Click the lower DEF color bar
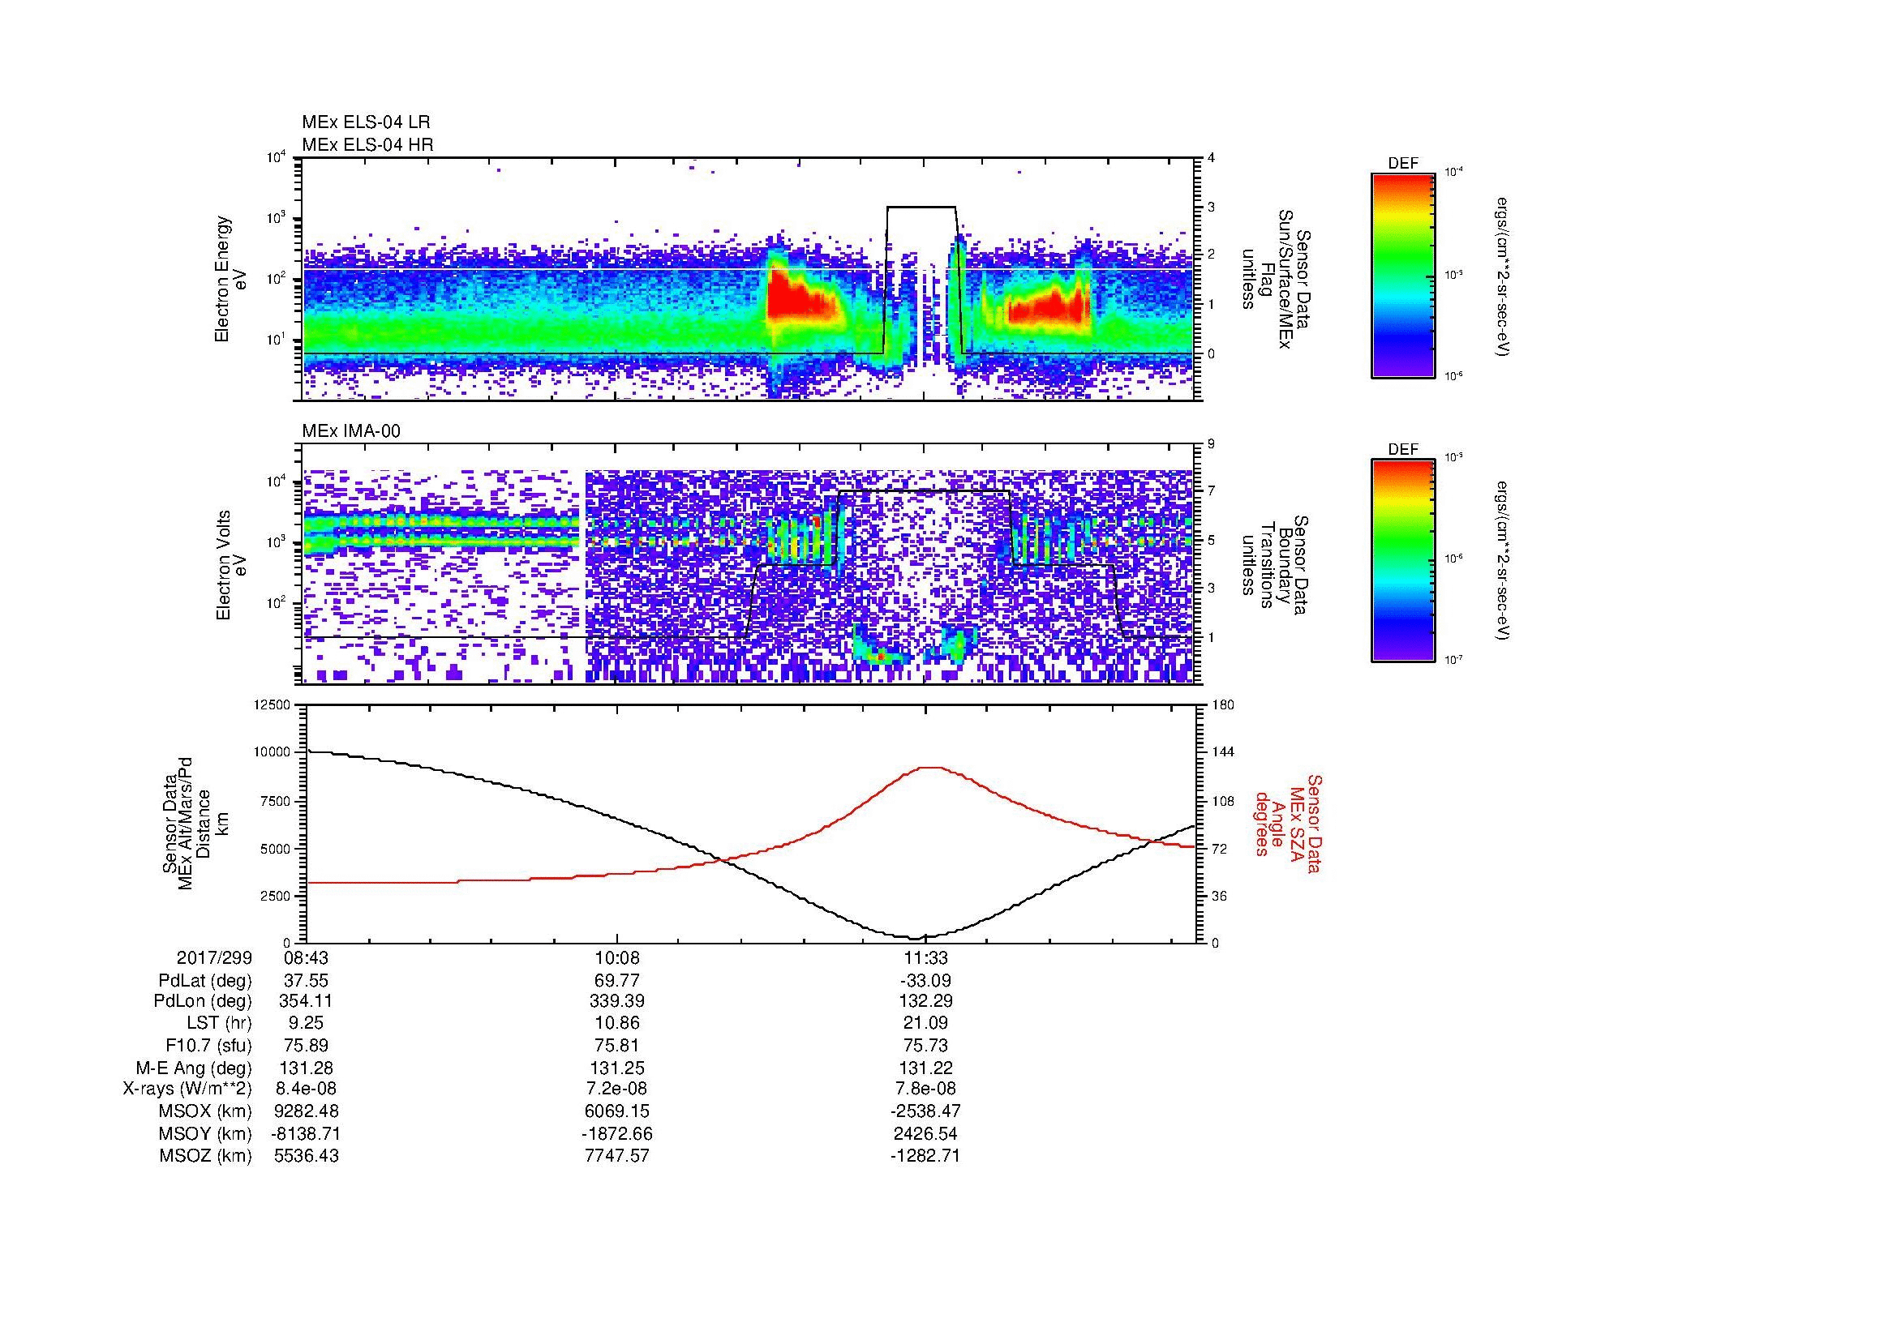This screenshot has width=1897, height=1340. [1403, 561]
